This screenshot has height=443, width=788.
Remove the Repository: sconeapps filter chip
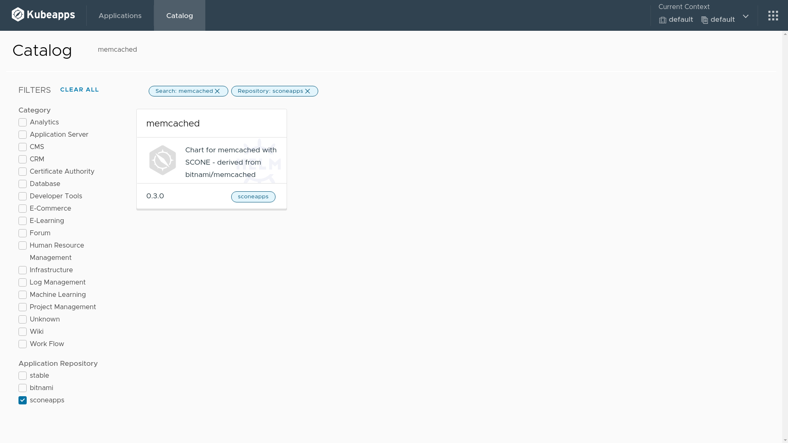click(x=308, y=91)
